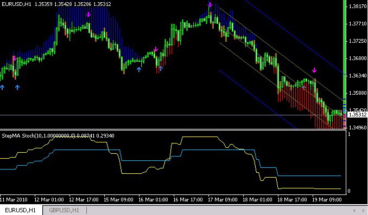Click the 17 Mar 09:00 time axis label
The width and height of the screenshot is (368, 215).
click(223, 200)
